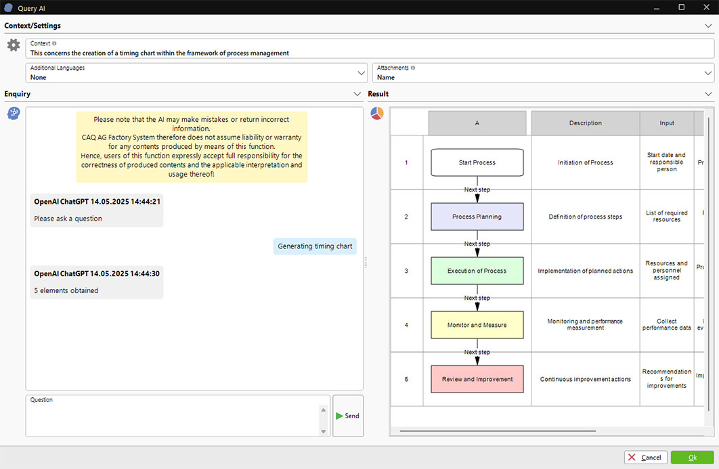The height and width of the screenshot is (469, 719).
Task: Collapse the Context/Settings section
Action: pos(708,26)
